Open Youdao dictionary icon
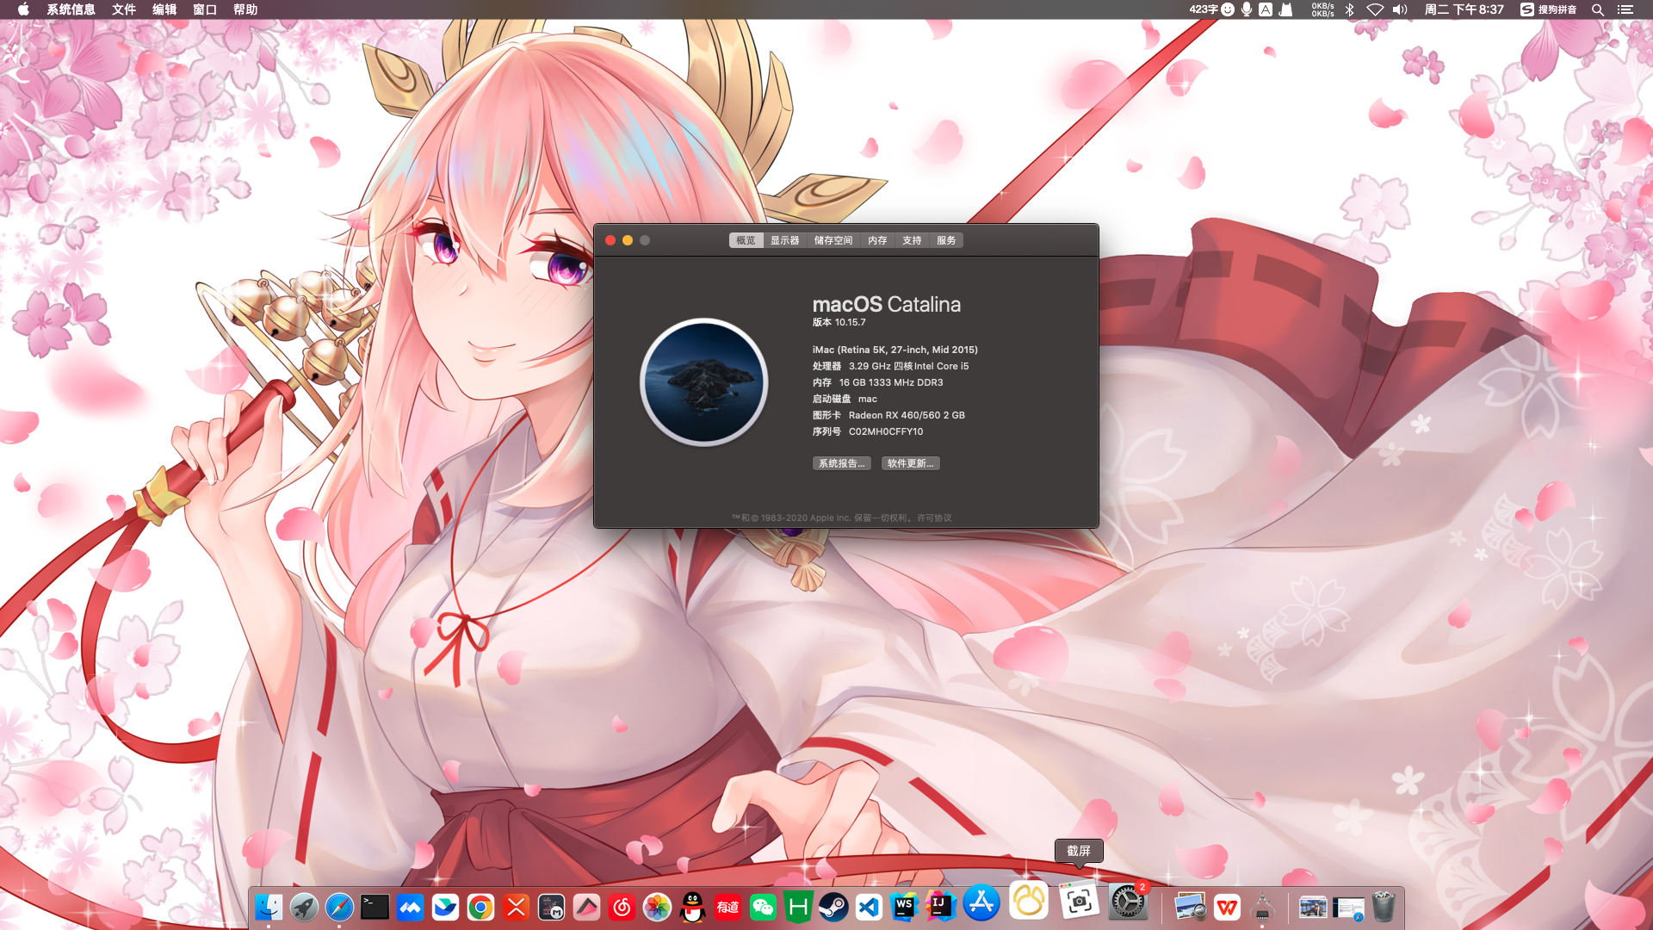This screenshot has height=930, width=1653. click(x=727, y=907)
